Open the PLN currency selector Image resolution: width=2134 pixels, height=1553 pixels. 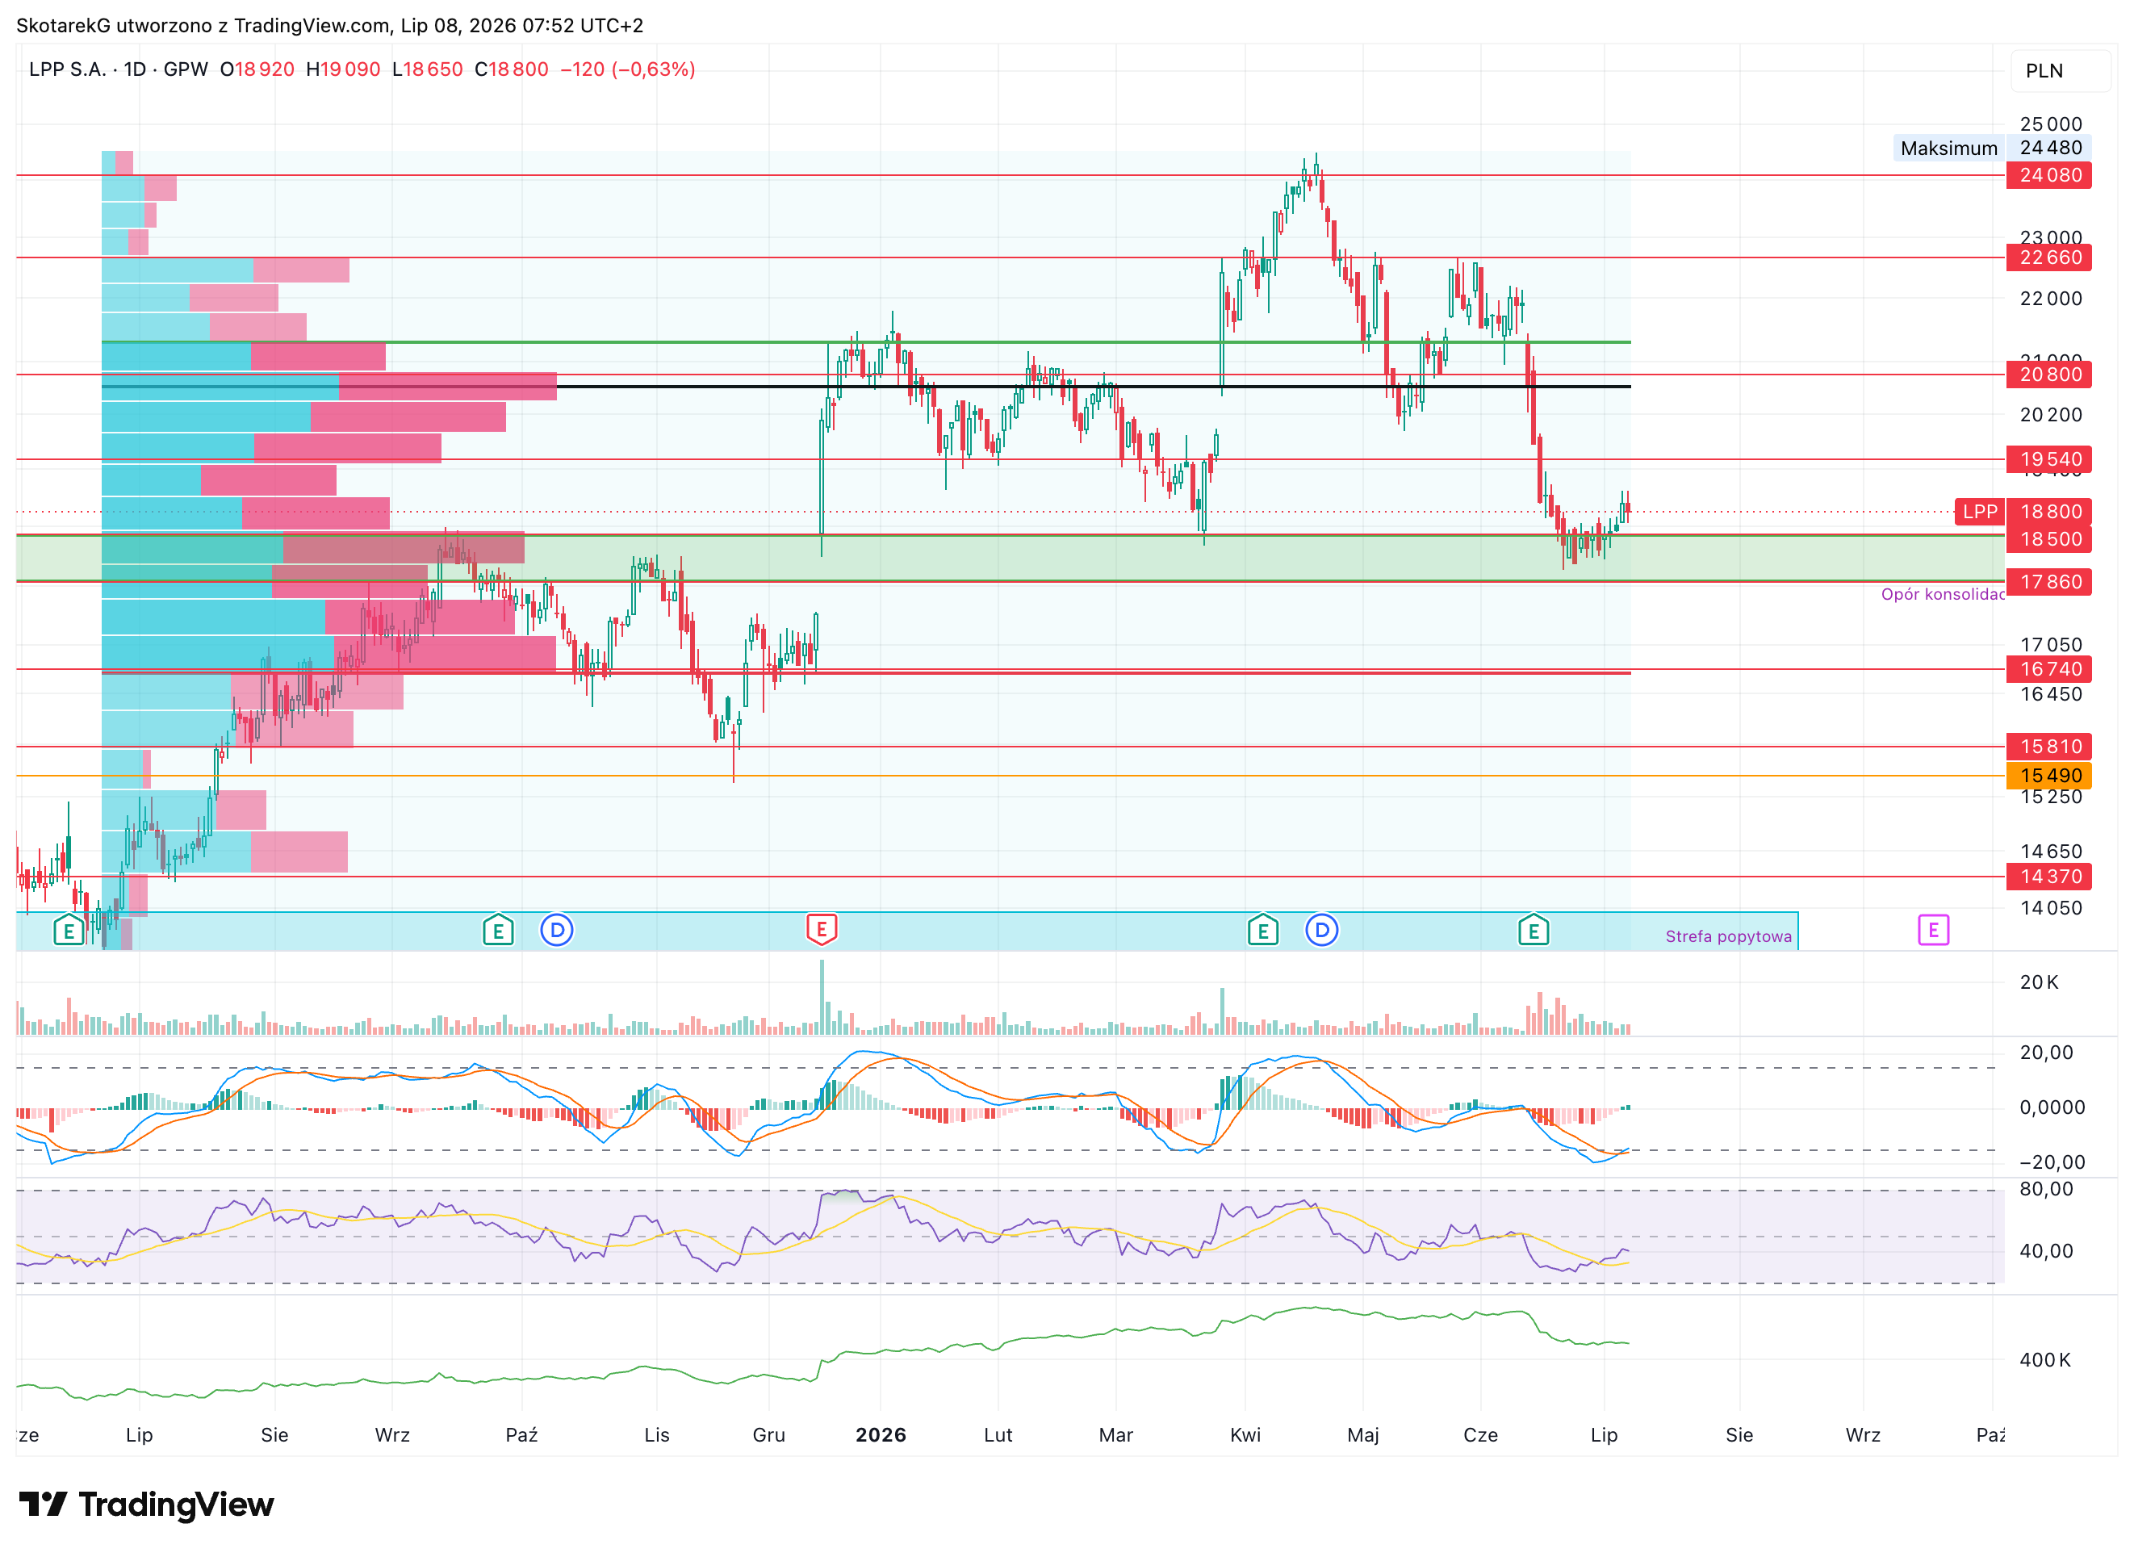coord(2060,70)
